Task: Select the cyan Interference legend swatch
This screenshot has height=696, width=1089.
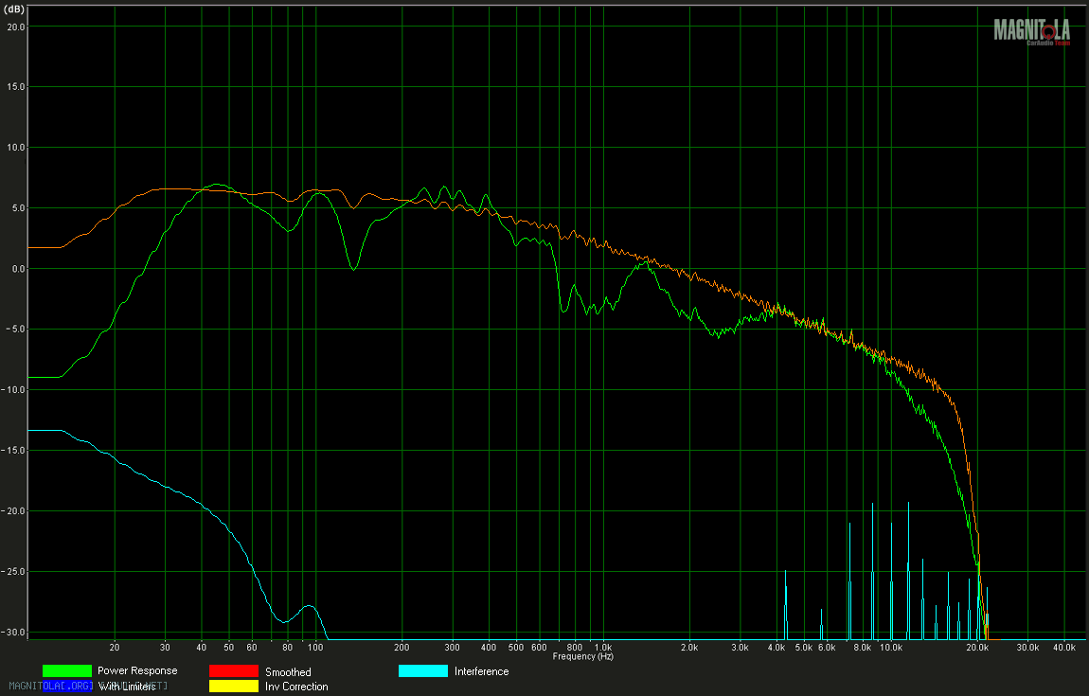Action: (x=422, y=671)
